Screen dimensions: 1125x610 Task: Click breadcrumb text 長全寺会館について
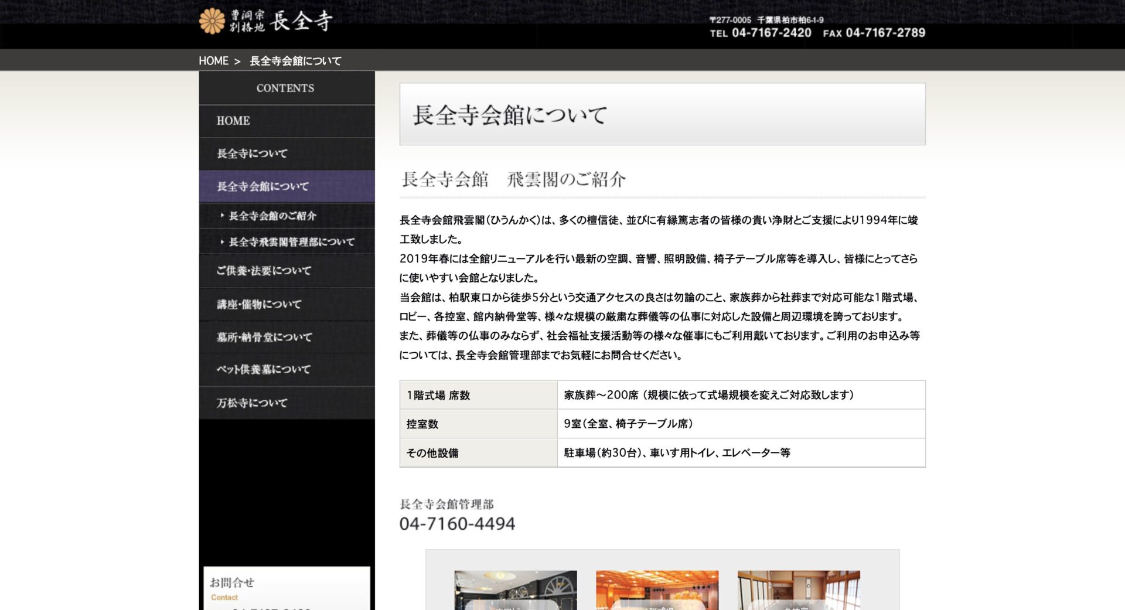(x=295, y=61)
